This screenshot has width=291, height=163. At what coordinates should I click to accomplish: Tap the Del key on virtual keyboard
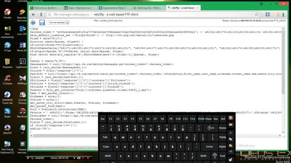tap(223, 119)
